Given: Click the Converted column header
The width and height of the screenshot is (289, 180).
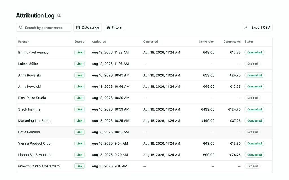Looking at the screenshot, I should coord(151,42).
